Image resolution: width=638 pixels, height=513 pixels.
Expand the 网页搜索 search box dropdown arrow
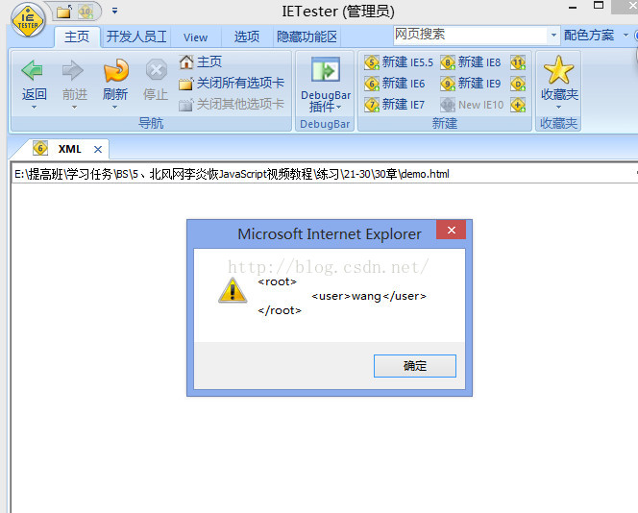click(553, 35)
